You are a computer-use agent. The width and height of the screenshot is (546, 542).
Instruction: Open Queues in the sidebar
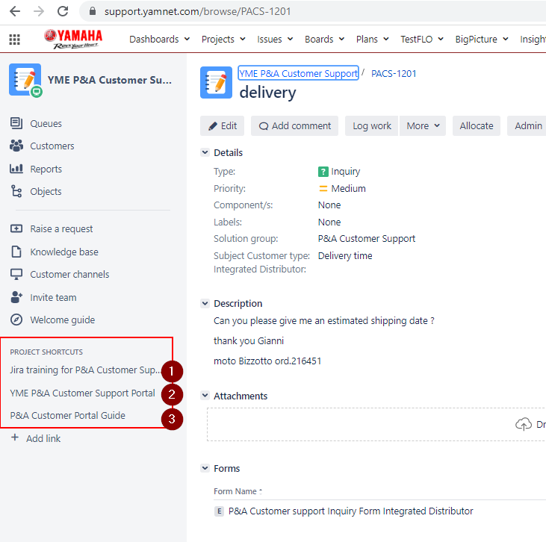(46, 124)
